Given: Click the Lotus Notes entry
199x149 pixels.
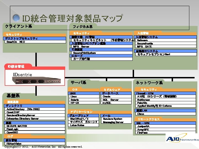Looking at the screenshot, I should point(84,125).
